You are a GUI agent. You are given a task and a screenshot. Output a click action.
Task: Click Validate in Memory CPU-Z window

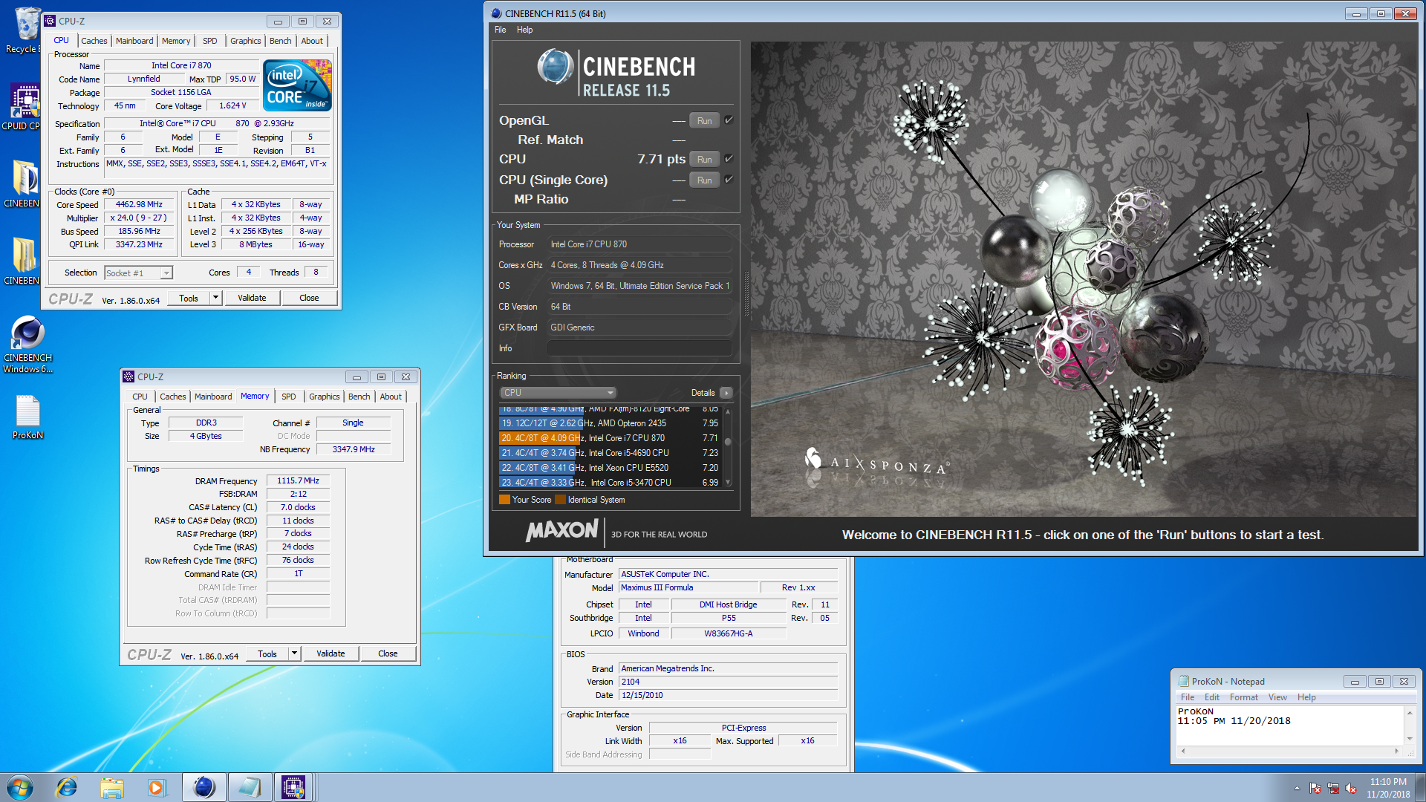(331, 653)
